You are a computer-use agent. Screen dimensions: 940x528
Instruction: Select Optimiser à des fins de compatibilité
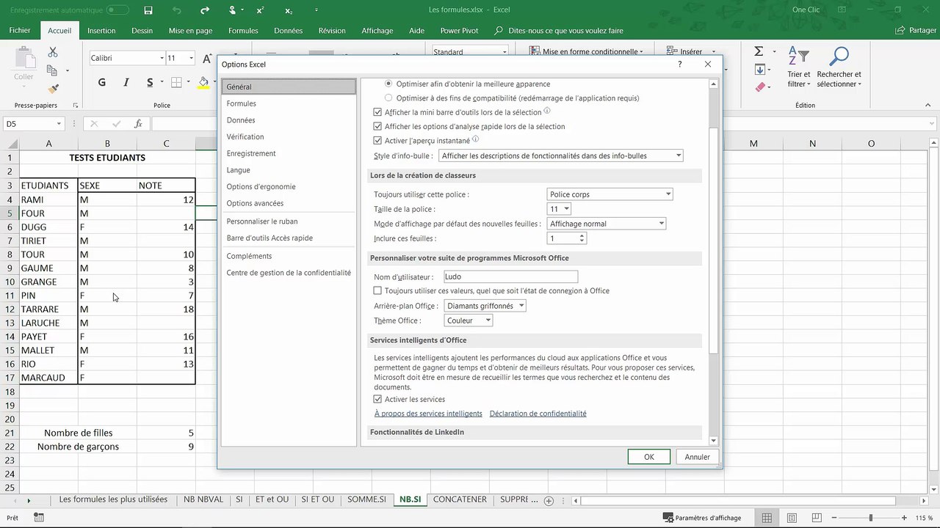(388, 98)
